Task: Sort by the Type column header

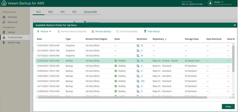Action: 68,39
